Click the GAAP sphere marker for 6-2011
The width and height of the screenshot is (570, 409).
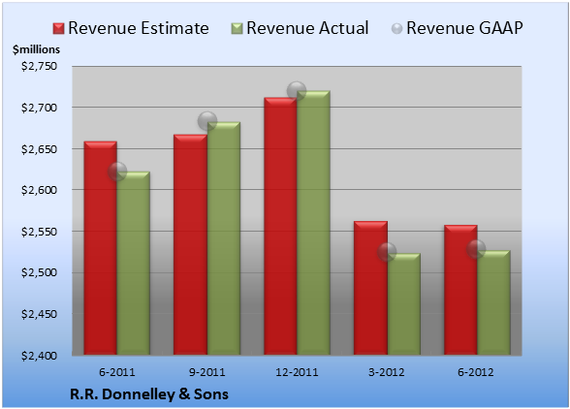coord(117,172)
